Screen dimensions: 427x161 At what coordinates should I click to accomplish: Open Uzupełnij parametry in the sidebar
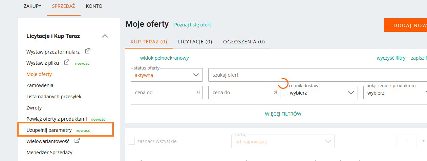tap(49, 130)
